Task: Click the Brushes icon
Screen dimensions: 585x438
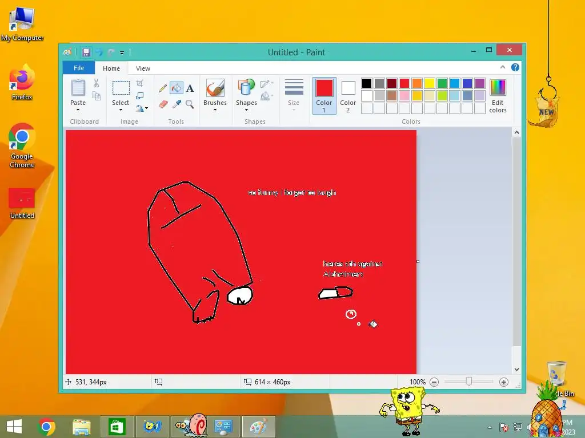Action: click(x=215, y=88)
